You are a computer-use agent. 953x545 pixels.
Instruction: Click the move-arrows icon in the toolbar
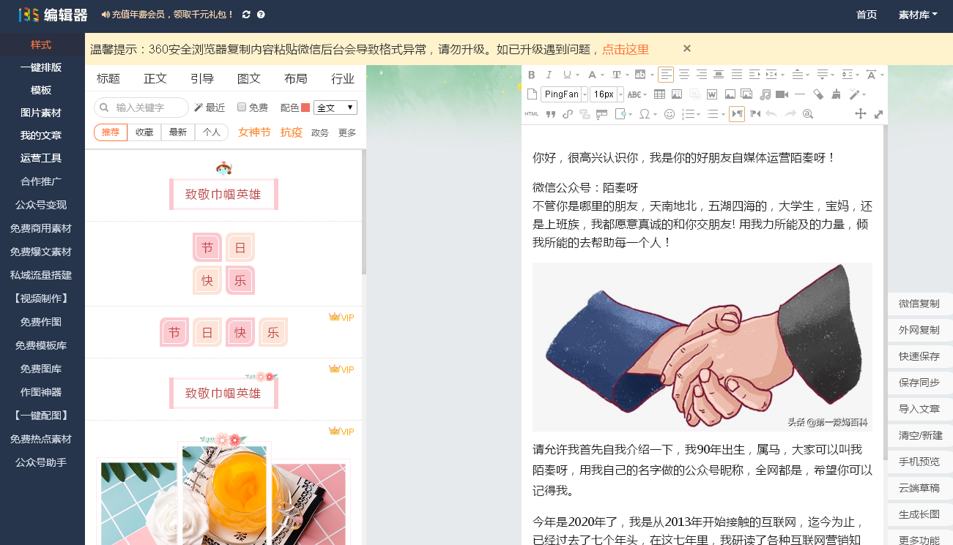(x=861, y=114)
